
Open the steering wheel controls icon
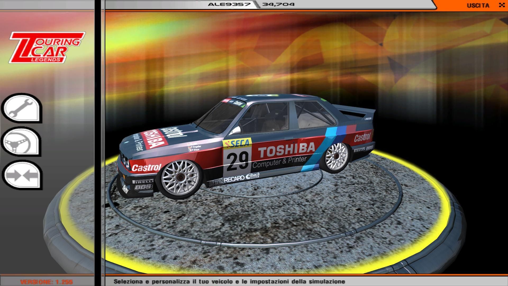pyautogui.click(x=21, y=142)
